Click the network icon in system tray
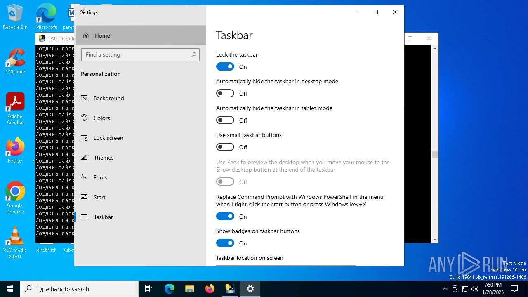The height and width of the screenshot is (297, 528). click(x=465, y=289)
